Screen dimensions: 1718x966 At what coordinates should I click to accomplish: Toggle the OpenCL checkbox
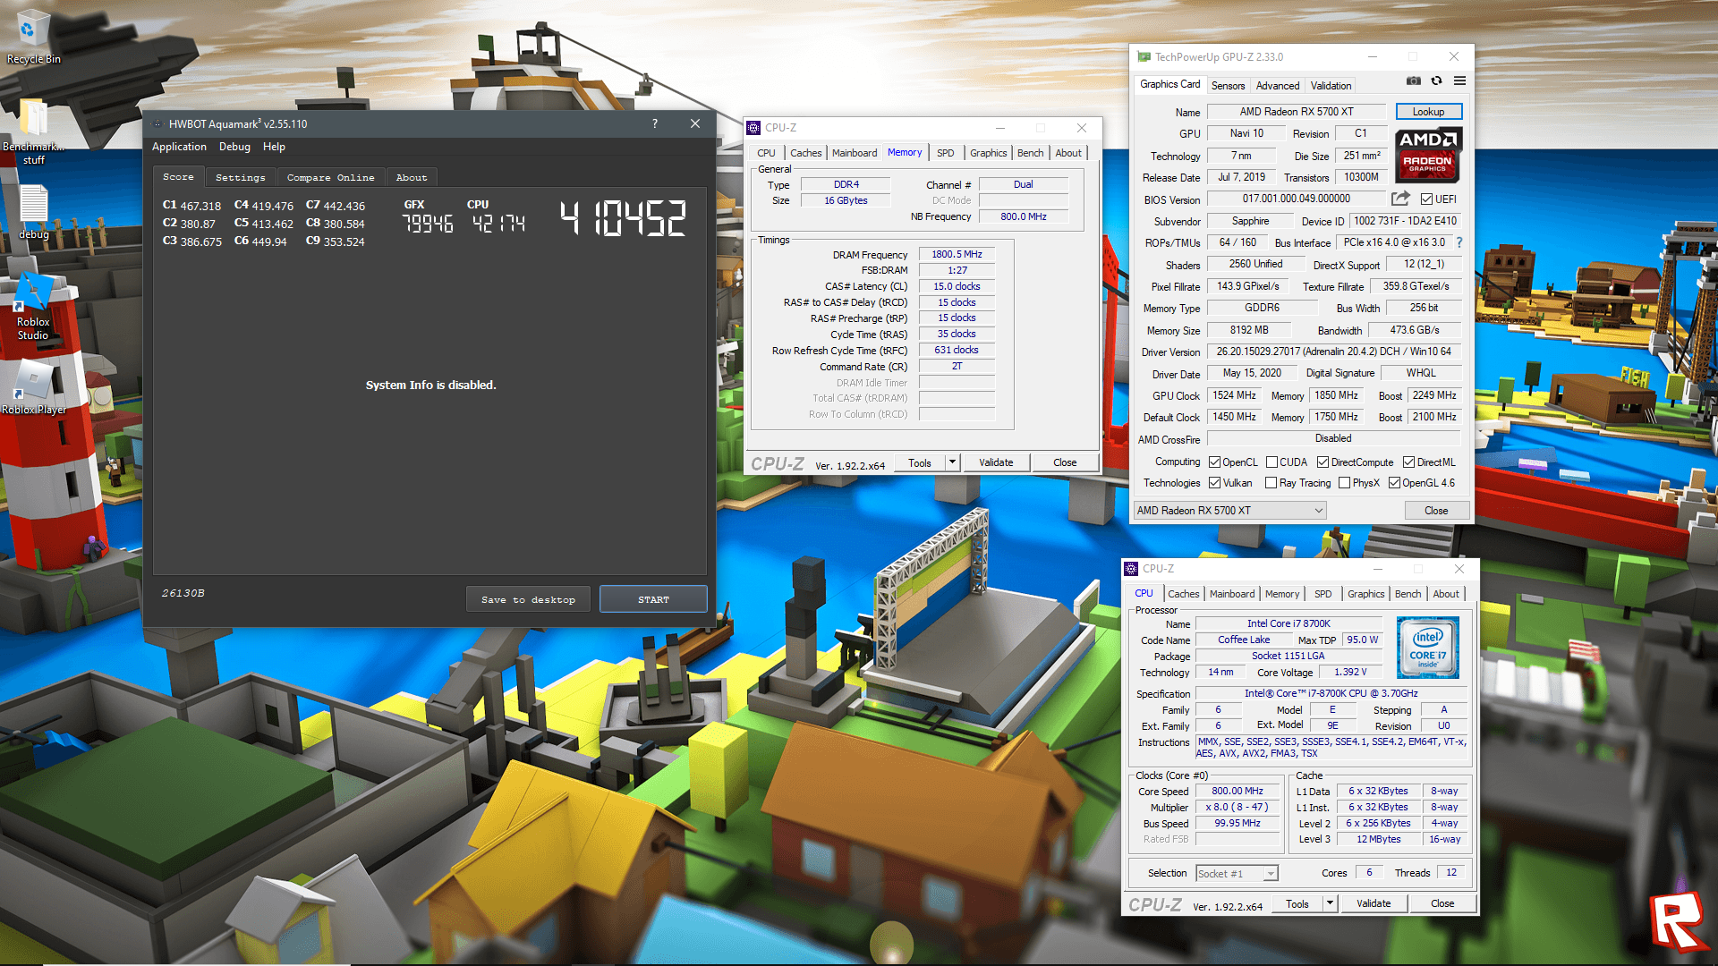coord(1214,462)
